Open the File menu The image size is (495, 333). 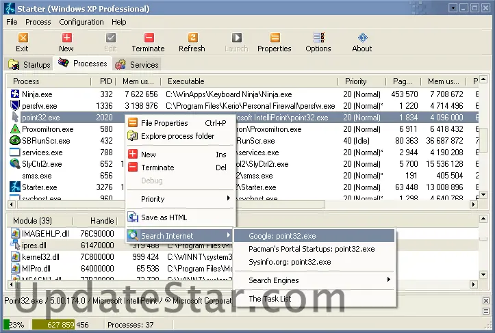coord(12,22)
